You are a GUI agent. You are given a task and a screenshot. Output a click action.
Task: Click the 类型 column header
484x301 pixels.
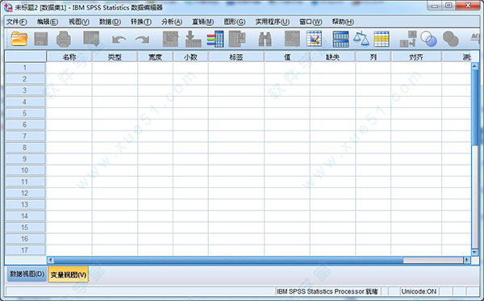tap(115, 57)
